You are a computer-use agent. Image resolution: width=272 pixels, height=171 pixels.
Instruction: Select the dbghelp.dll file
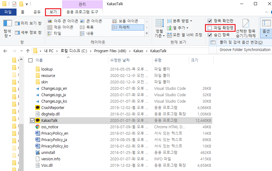(50, 114)
